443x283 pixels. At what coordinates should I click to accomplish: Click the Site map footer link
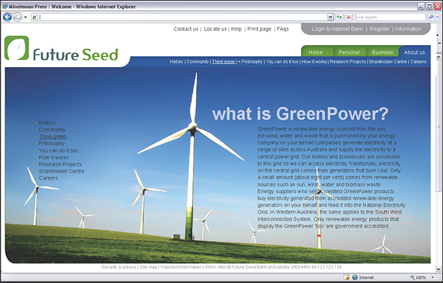point(148,267)
